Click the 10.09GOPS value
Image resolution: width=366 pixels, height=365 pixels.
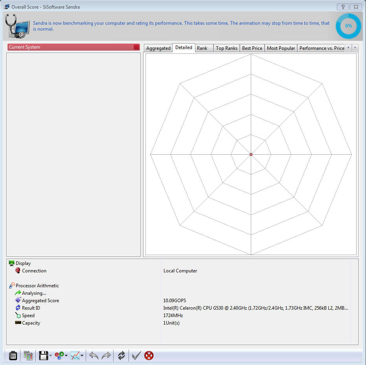pyautogui.click(x=175, y=300)
